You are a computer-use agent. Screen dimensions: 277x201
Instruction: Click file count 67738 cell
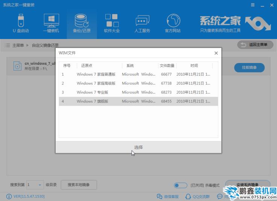click(x=166, y=83)
